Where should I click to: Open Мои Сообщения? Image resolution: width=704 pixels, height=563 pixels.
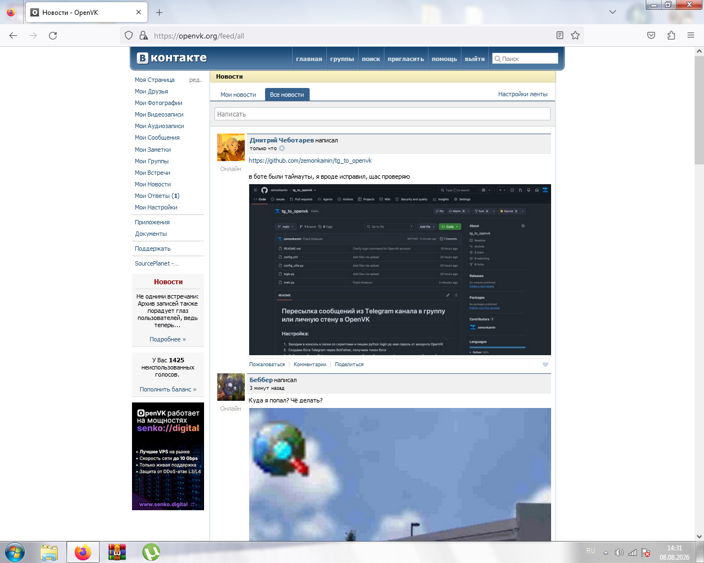(x=157, y=137)
